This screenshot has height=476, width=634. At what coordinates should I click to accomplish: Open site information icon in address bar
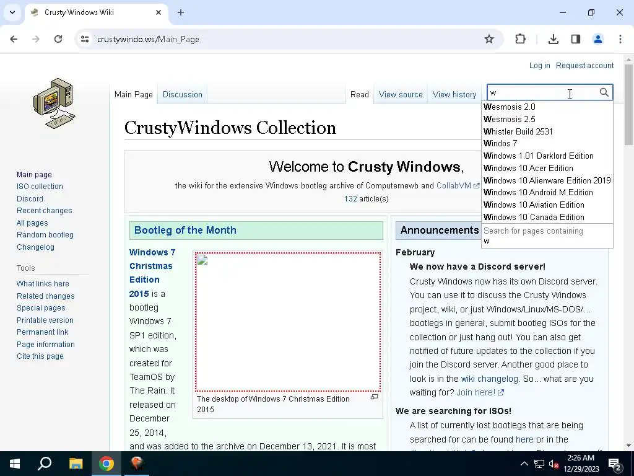(85, 39)
